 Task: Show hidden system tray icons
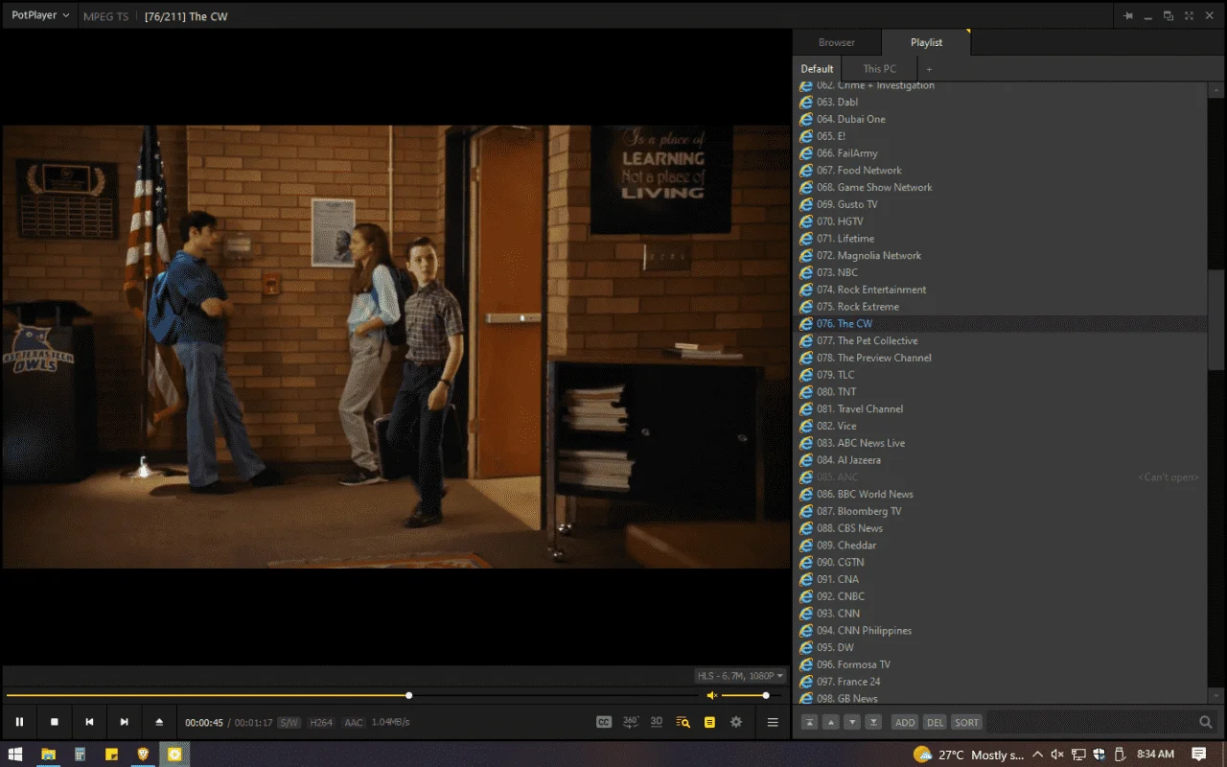(1038, 755)
